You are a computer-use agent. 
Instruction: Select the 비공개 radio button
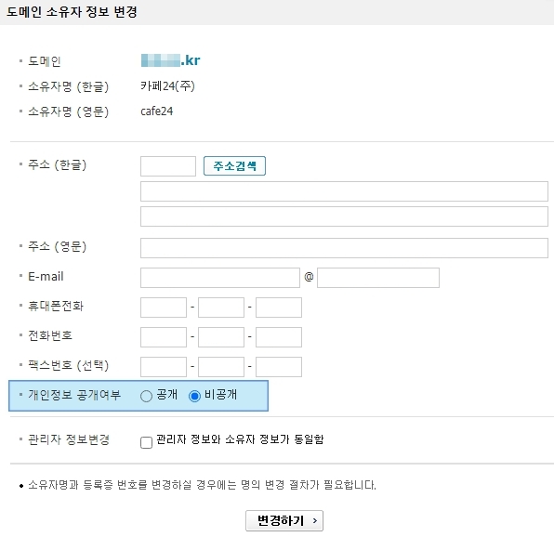click(194, 396)
